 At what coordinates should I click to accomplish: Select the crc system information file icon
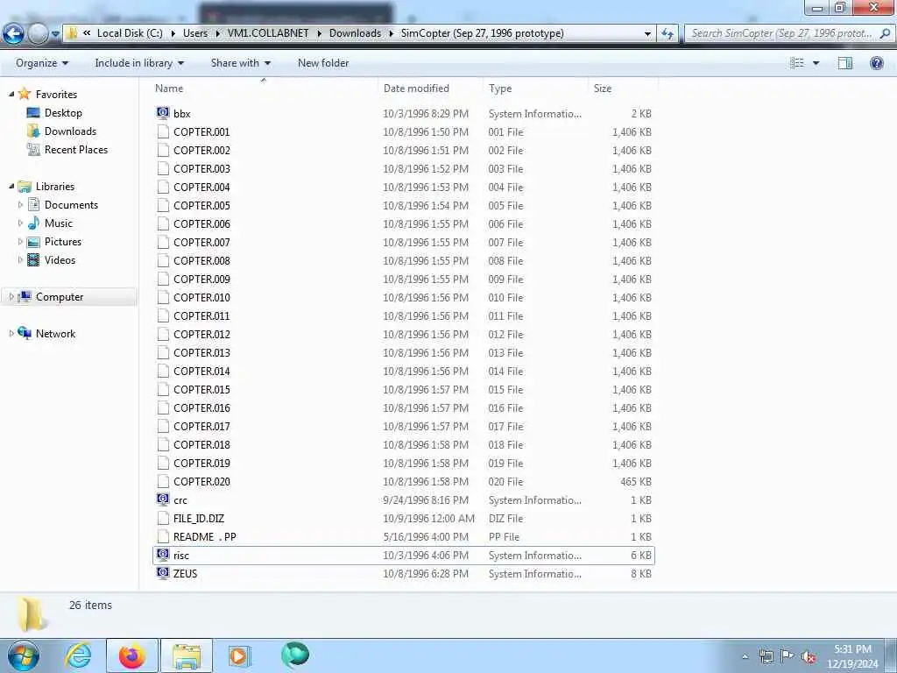163,499
